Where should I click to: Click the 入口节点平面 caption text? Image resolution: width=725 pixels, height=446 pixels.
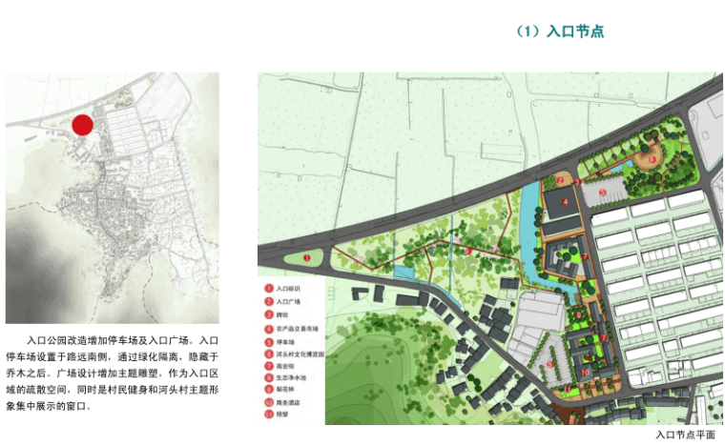pos(685,435)
